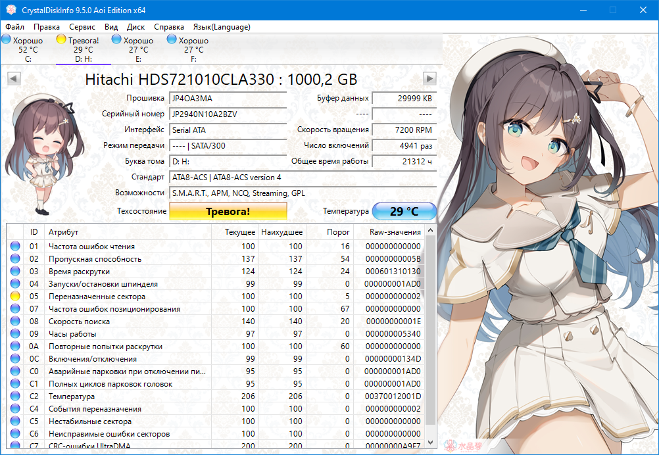Viewport: 659px width, 455px height.
Task: Select the Частота ошибок чтения row text
Action: [x=91, y=247]
